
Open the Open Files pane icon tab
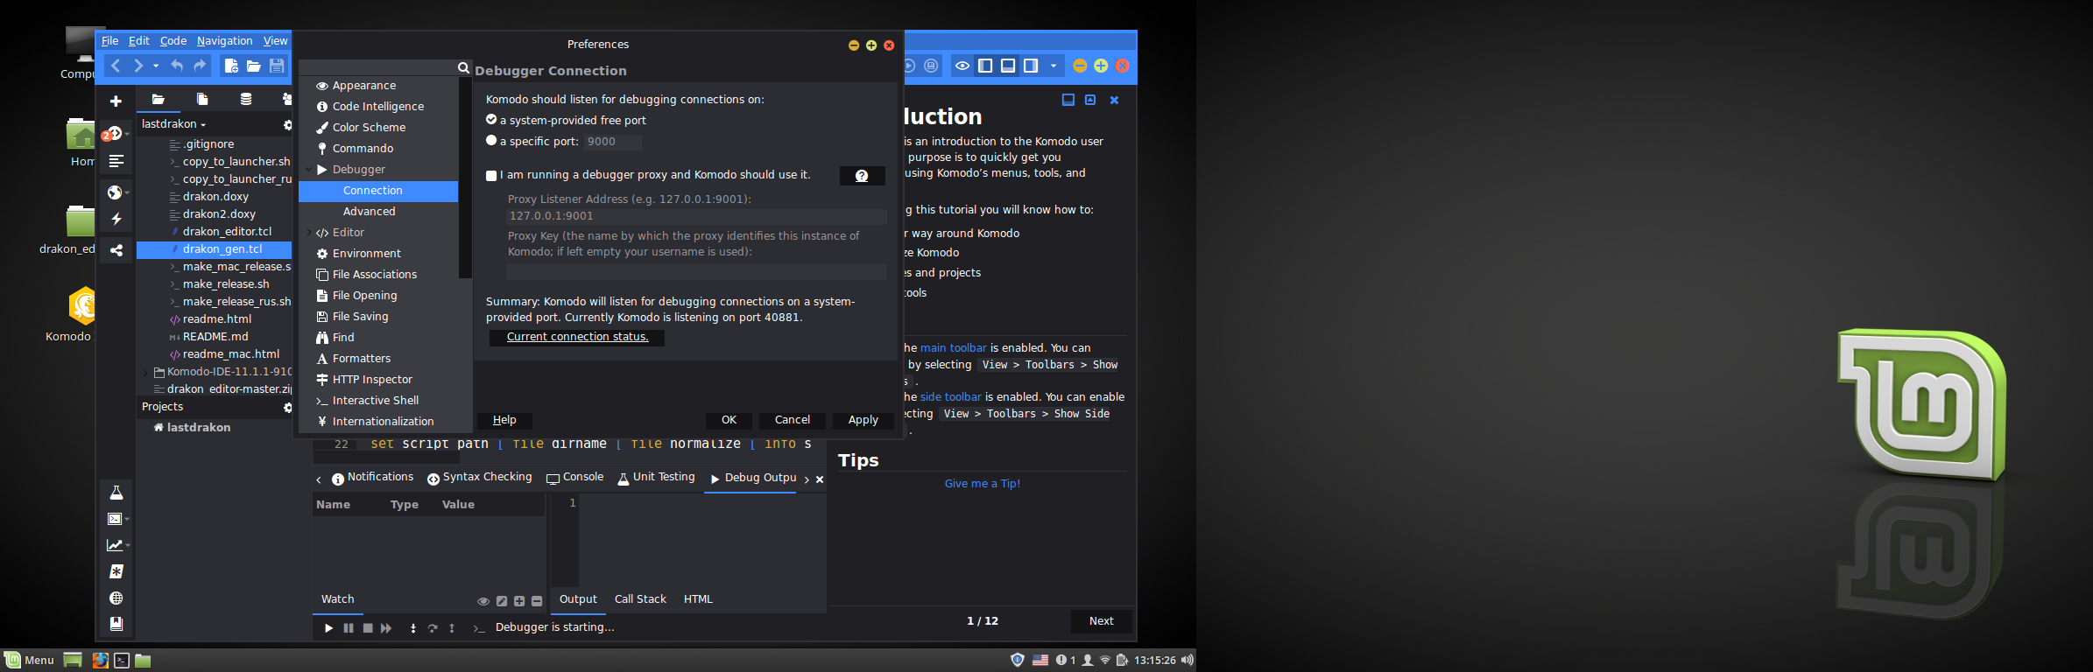(x=202, y=99)
